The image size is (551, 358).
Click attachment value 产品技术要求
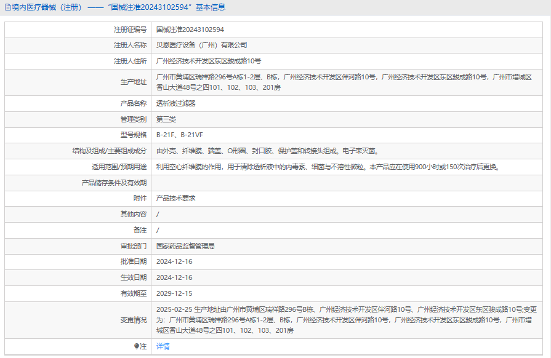(x=175, y=198)
